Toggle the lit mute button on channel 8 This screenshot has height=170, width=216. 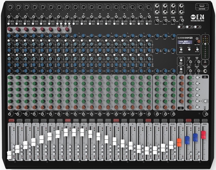[x=68, y=120]
